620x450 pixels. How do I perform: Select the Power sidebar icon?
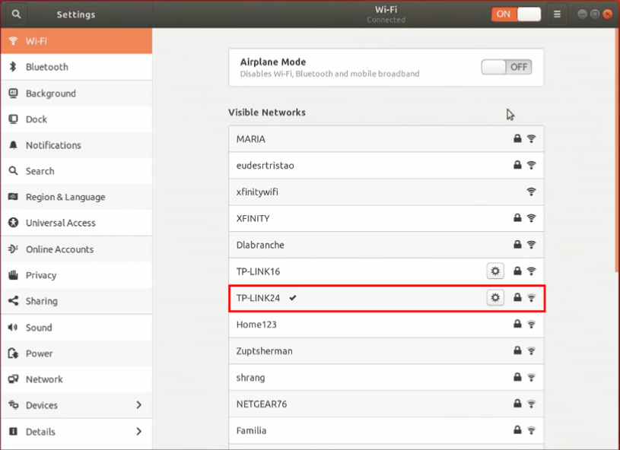[x=11, y=353]
